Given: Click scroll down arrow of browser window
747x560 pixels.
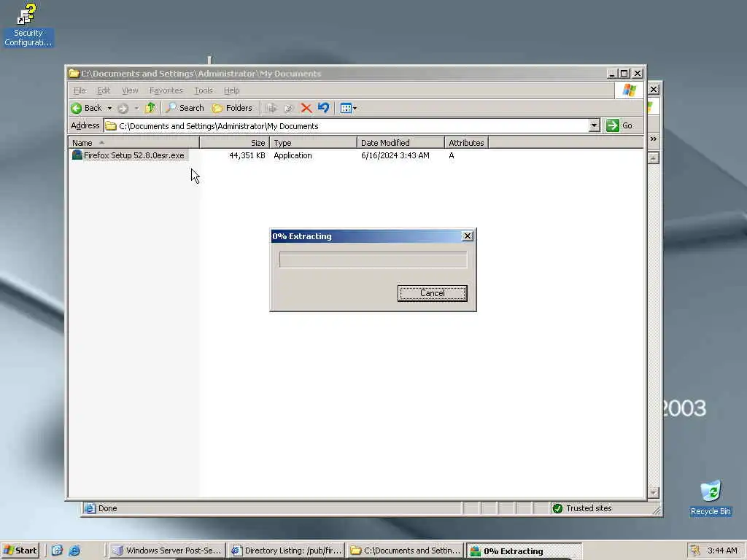Looking at the screenshot, I should [x=653, y=492].
